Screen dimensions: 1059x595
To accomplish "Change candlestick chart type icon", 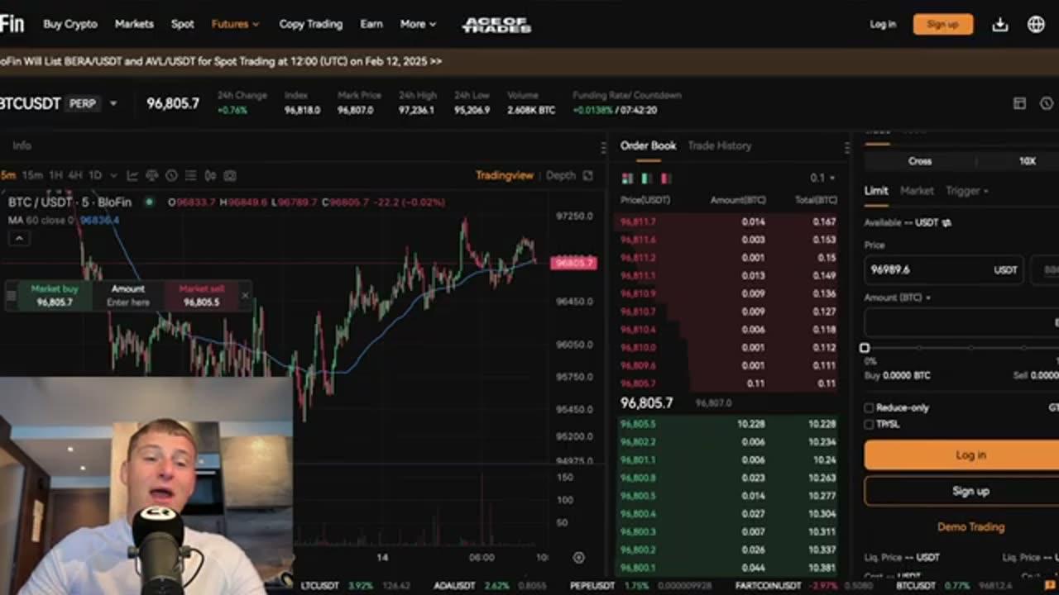I will coord(210,175).
